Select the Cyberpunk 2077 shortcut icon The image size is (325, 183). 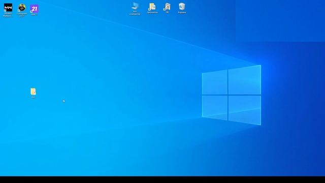[x=21, y=8]
